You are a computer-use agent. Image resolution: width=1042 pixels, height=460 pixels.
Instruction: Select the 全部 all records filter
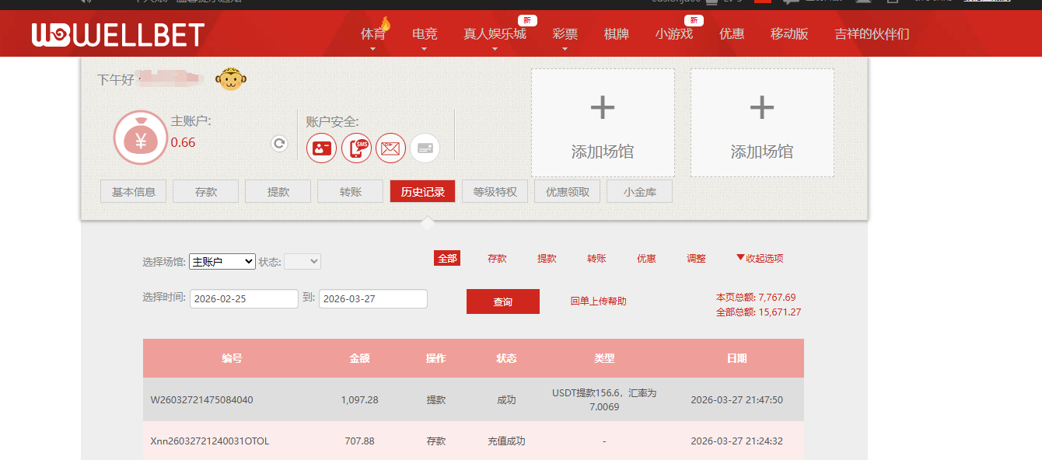coord(447,259)
